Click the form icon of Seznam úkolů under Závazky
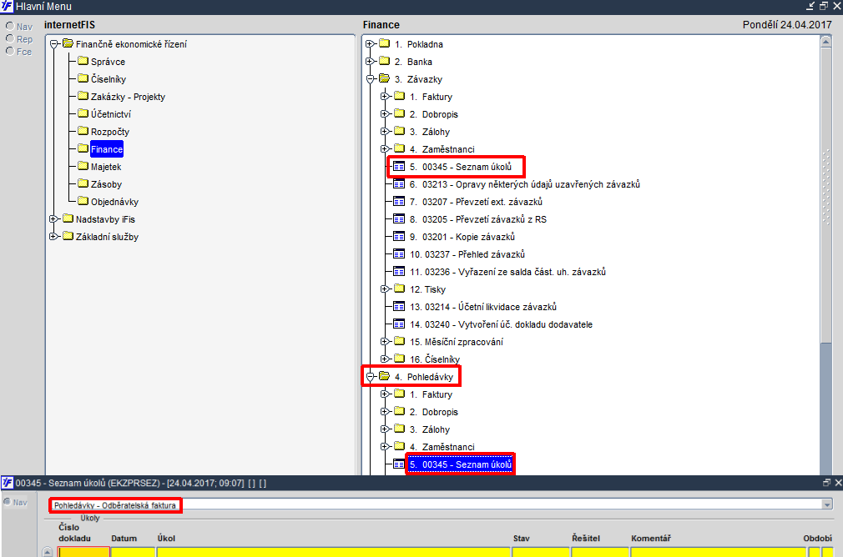843x557 pixels. click(399, 167)
